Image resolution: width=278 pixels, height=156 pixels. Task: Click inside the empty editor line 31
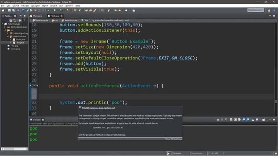click(x=156, y=97)
